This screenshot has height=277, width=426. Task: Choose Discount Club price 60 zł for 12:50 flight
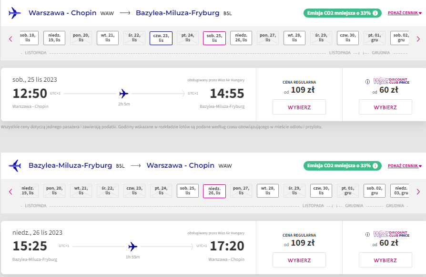point(385,107)
